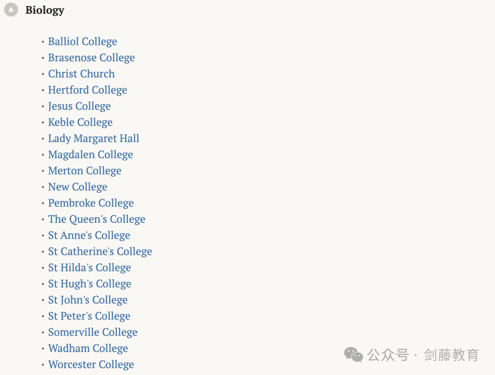Image resolution: width=495 pixels, height=375 pixels.
Task: Click St Catherine's College link
Action: click(100, 251)
